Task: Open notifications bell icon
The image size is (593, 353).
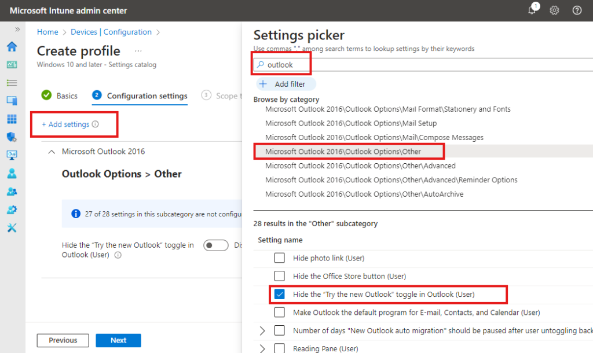Action: pyautogui.click(x=532, y=10)
